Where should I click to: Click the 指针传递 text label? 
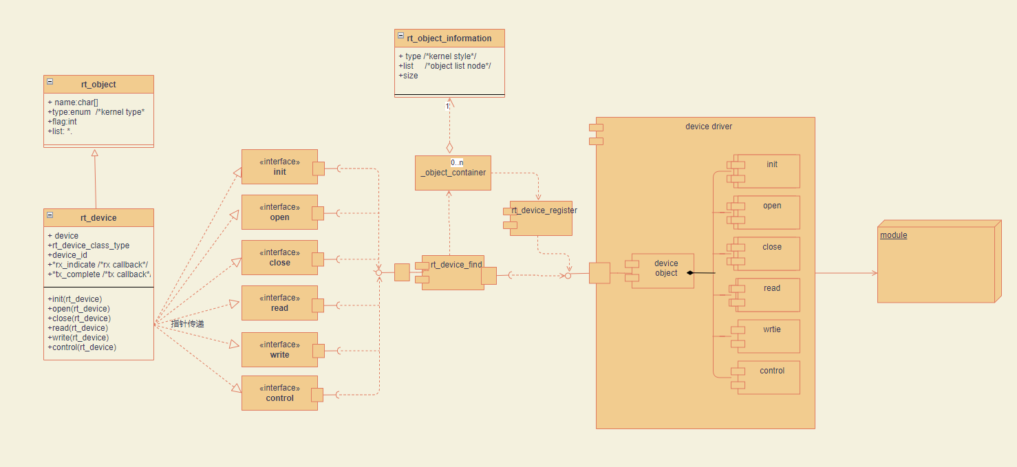point(186,322)
